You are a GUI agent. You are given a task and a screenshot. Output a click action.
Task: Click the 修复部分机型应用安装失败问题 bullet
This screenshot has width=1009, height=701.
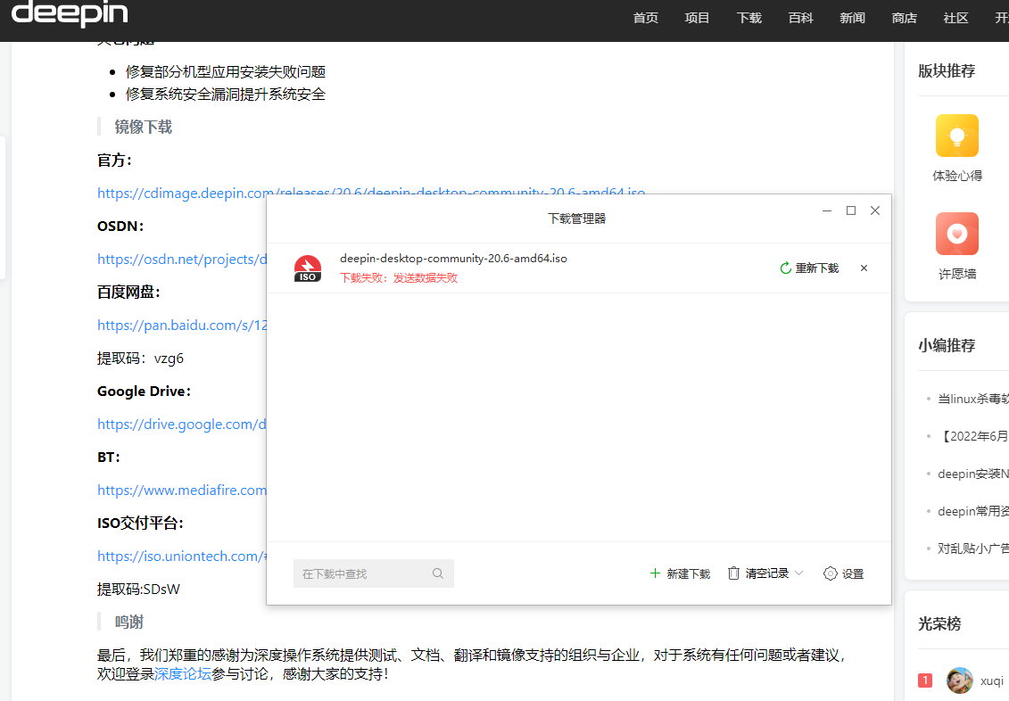(225, 71)
